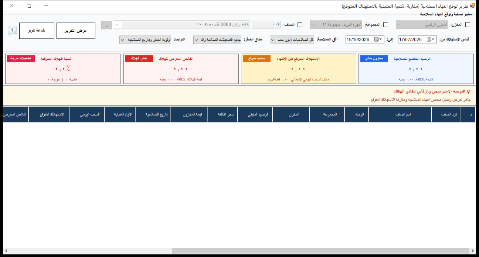Image resolution: width=479 pixels, height=257 pixels.
Task: Open the المخزن الرئيسي warehouse dropdown
Action: click(x=422, y=25)
